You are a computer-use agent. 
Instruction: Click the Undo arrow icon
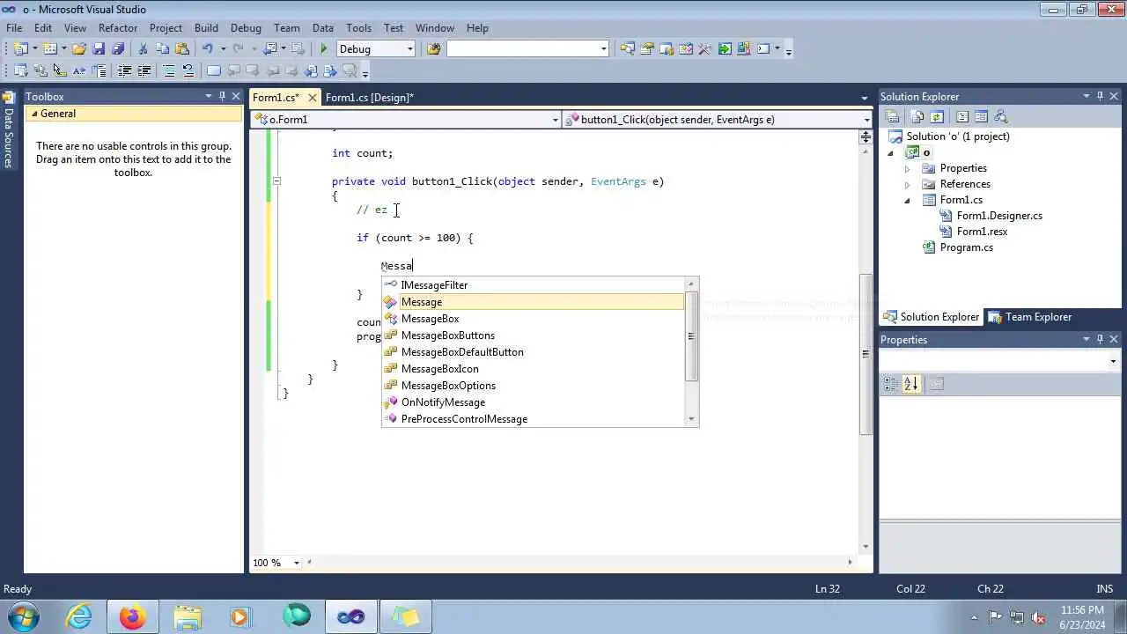207,49
